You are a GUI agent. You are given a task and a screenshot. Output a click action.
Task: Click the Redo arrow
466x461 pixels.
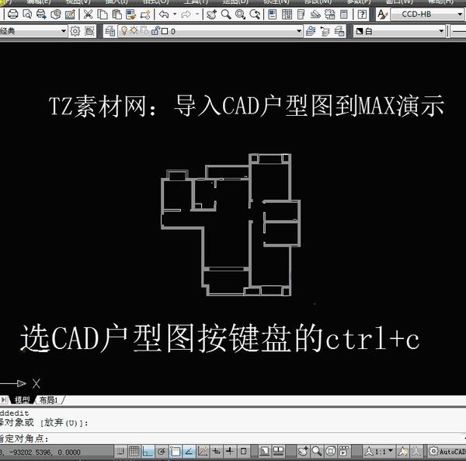pyautogui.click(x=186, y=14)
